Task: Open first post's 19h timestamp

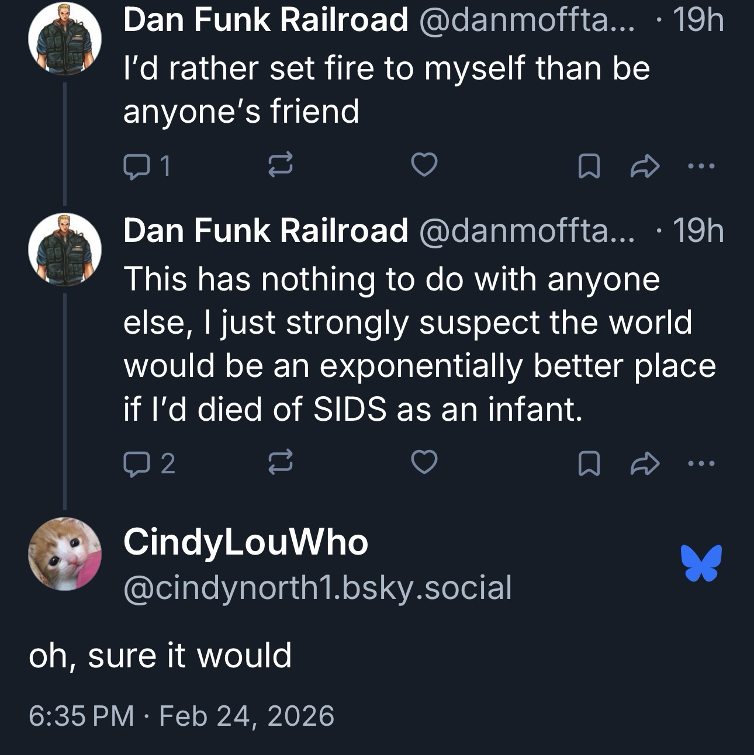Action: coord(698,20)
